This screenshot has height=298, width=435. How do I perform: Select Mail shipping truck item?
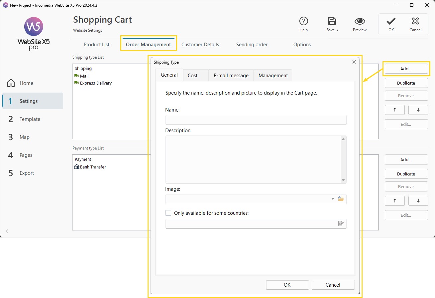81,76
